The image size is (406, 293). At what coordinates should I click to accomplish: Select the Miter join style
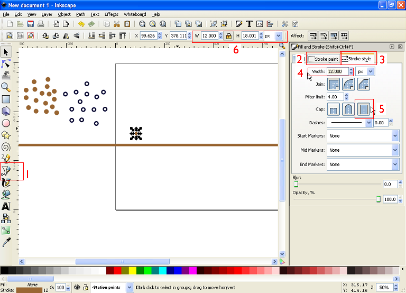click(x=334, y=84)
